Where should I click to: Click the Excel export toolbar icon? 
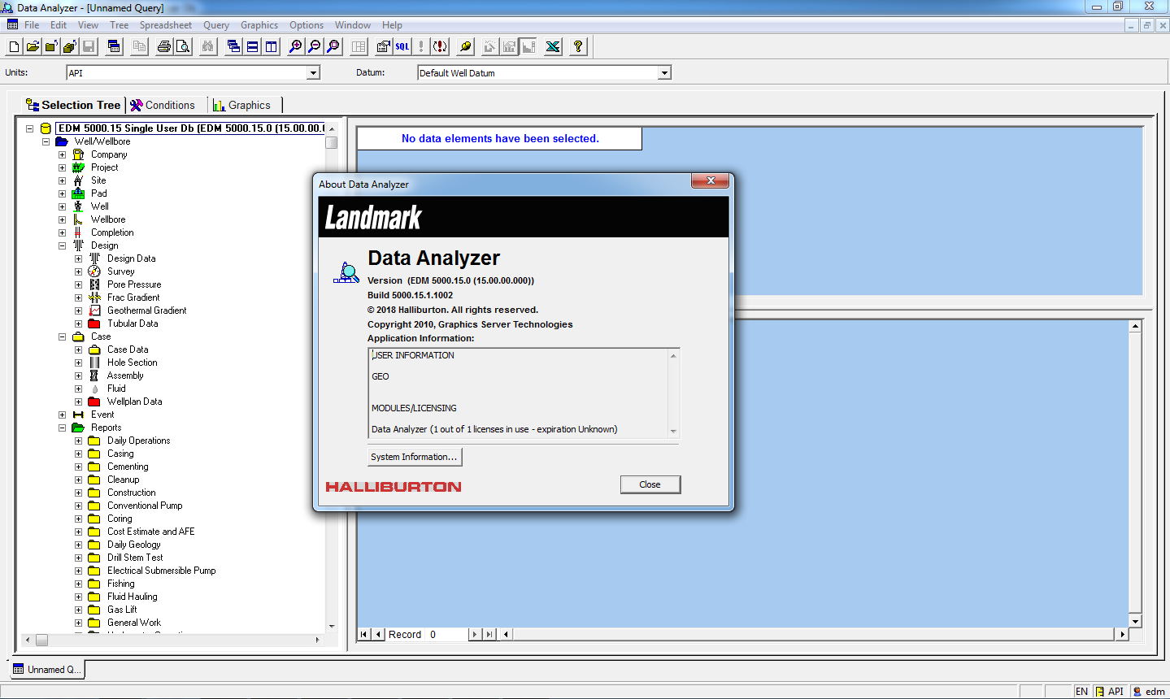pos(553,46)
